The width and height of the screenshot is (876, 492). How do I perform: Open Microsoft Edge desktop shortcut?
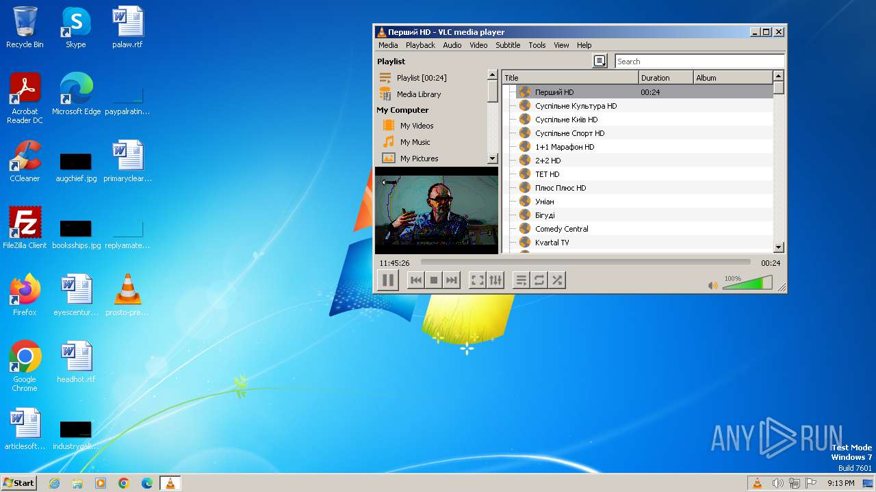76,94
